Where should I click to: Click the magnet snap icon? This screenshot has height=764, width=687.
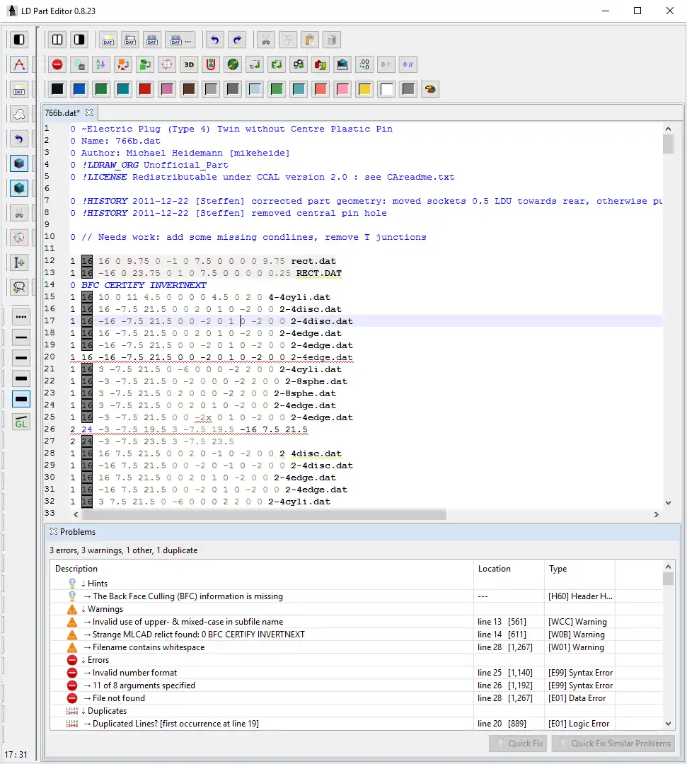210,64
